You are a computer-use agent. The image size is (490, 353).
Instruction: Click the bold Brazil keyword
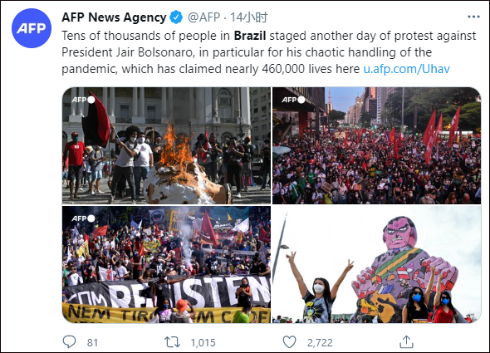click(x=250, y=36)
